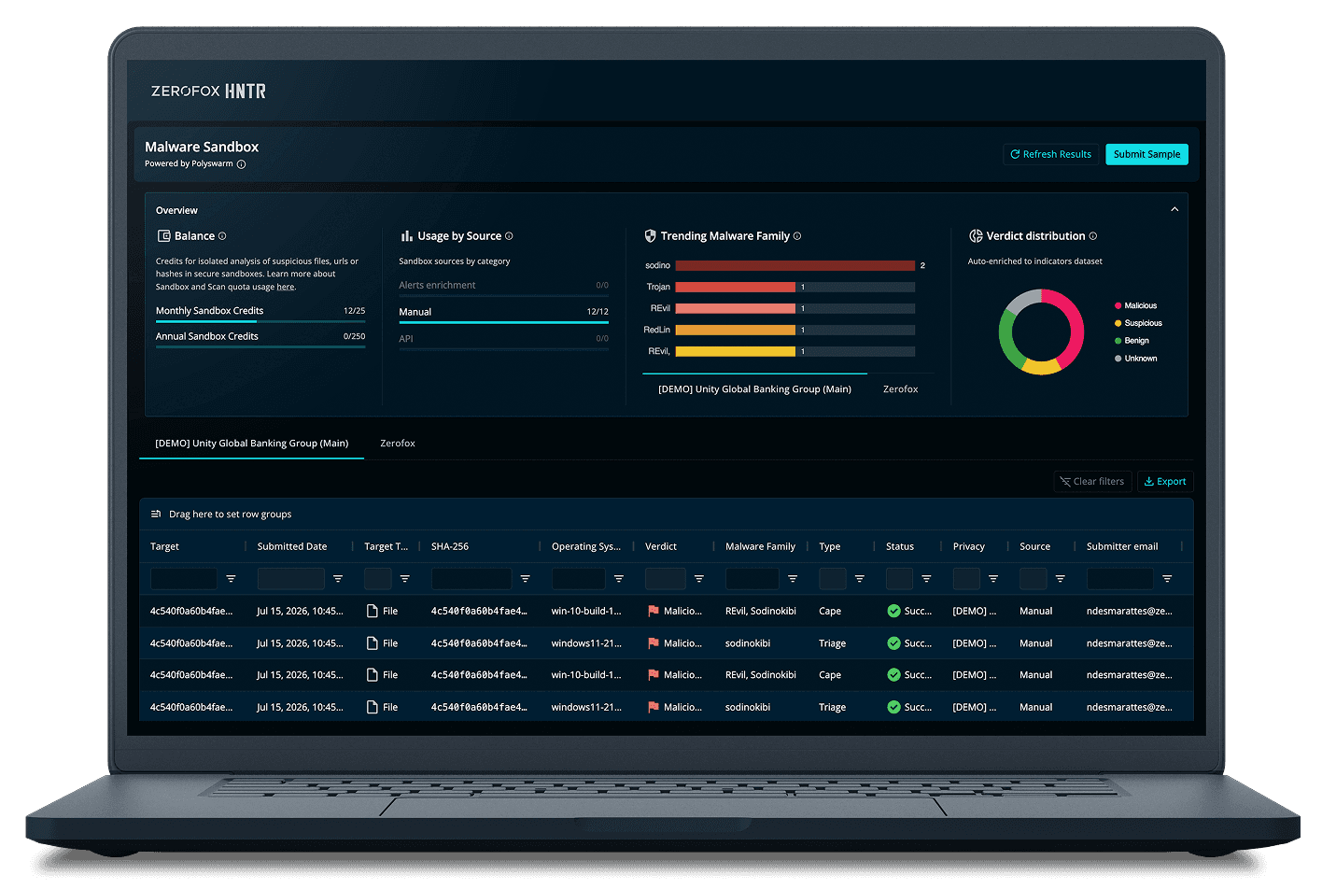Click the Malware Family column header
1322x889 pixels.
pyautogui.click(x=761, y=547)
